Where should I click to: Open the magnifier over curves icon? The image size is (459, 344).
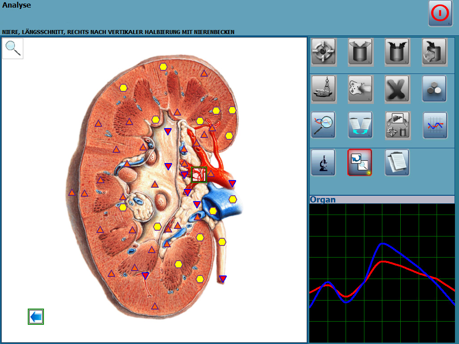[323, 125]
